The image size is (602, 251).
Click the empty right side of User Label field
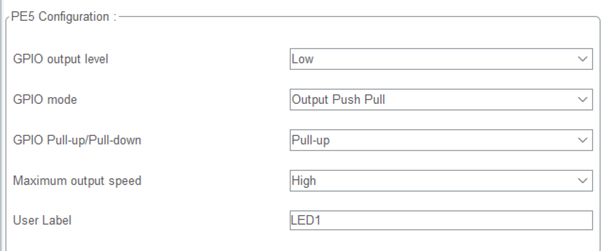499,221
